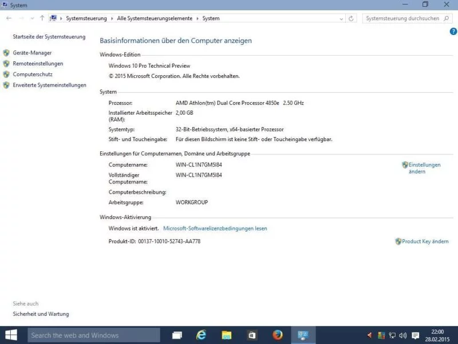Expand chevron after Alle Systemsteuerungselemente
The width and height of the screenshot is (458, 344).
coord(198,18)
